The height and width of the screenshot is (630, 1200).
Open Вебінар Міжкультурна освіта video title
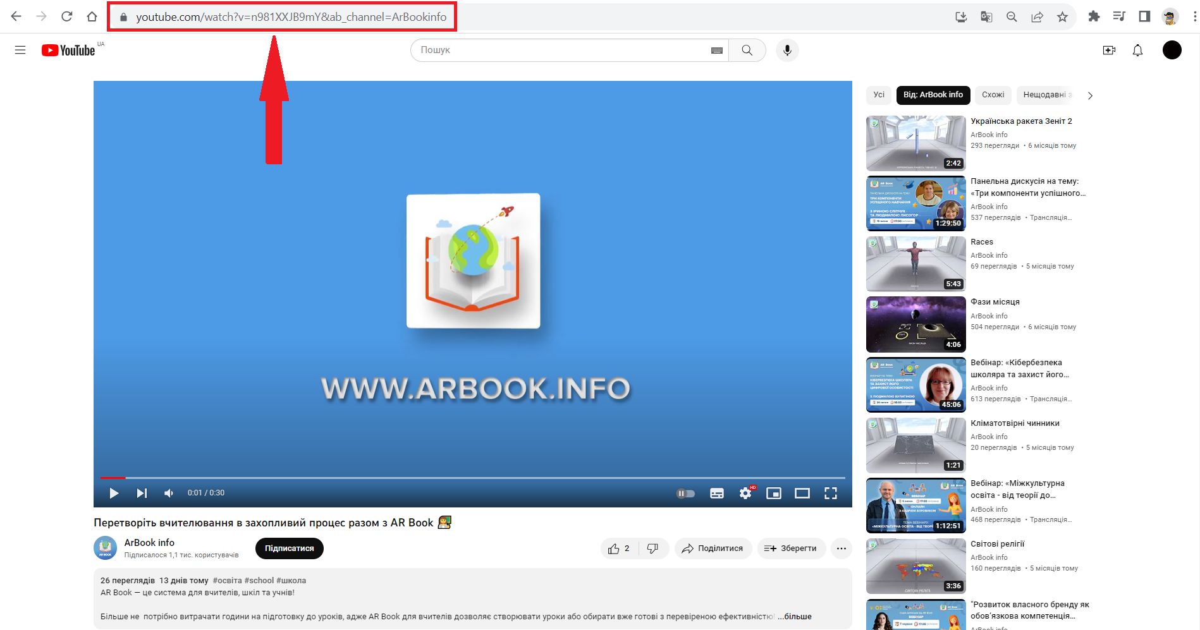tap(1017, 489)
